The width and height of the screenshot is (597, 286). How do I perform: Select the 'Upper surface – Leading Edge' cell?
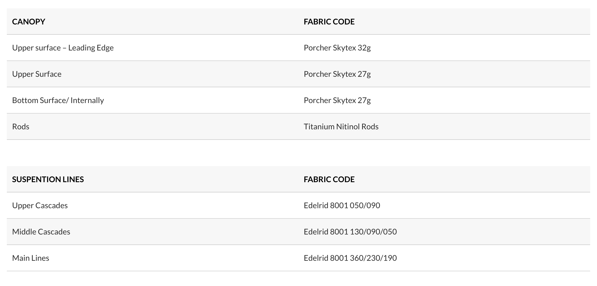coord(63,48)
